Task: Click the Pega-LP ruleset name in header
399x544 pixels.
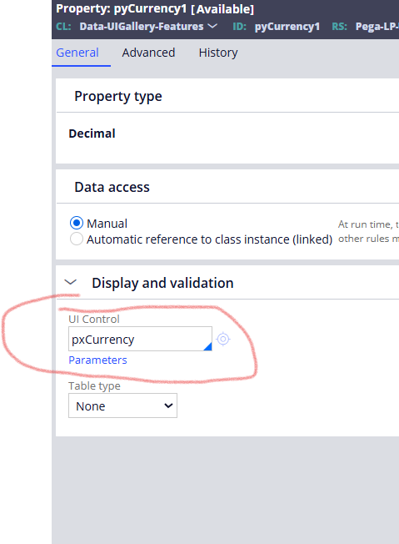Action: pos(377,27)
